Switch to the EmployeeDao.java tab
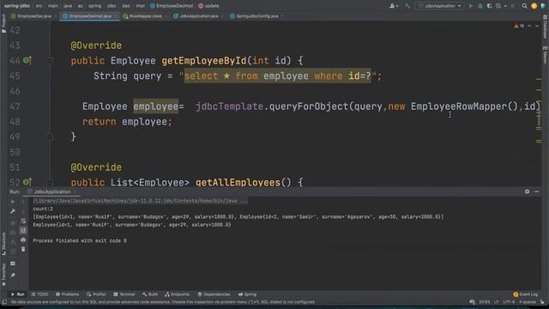Image resolution: width=549 pixels, height=309 pixels. point(34,16)
